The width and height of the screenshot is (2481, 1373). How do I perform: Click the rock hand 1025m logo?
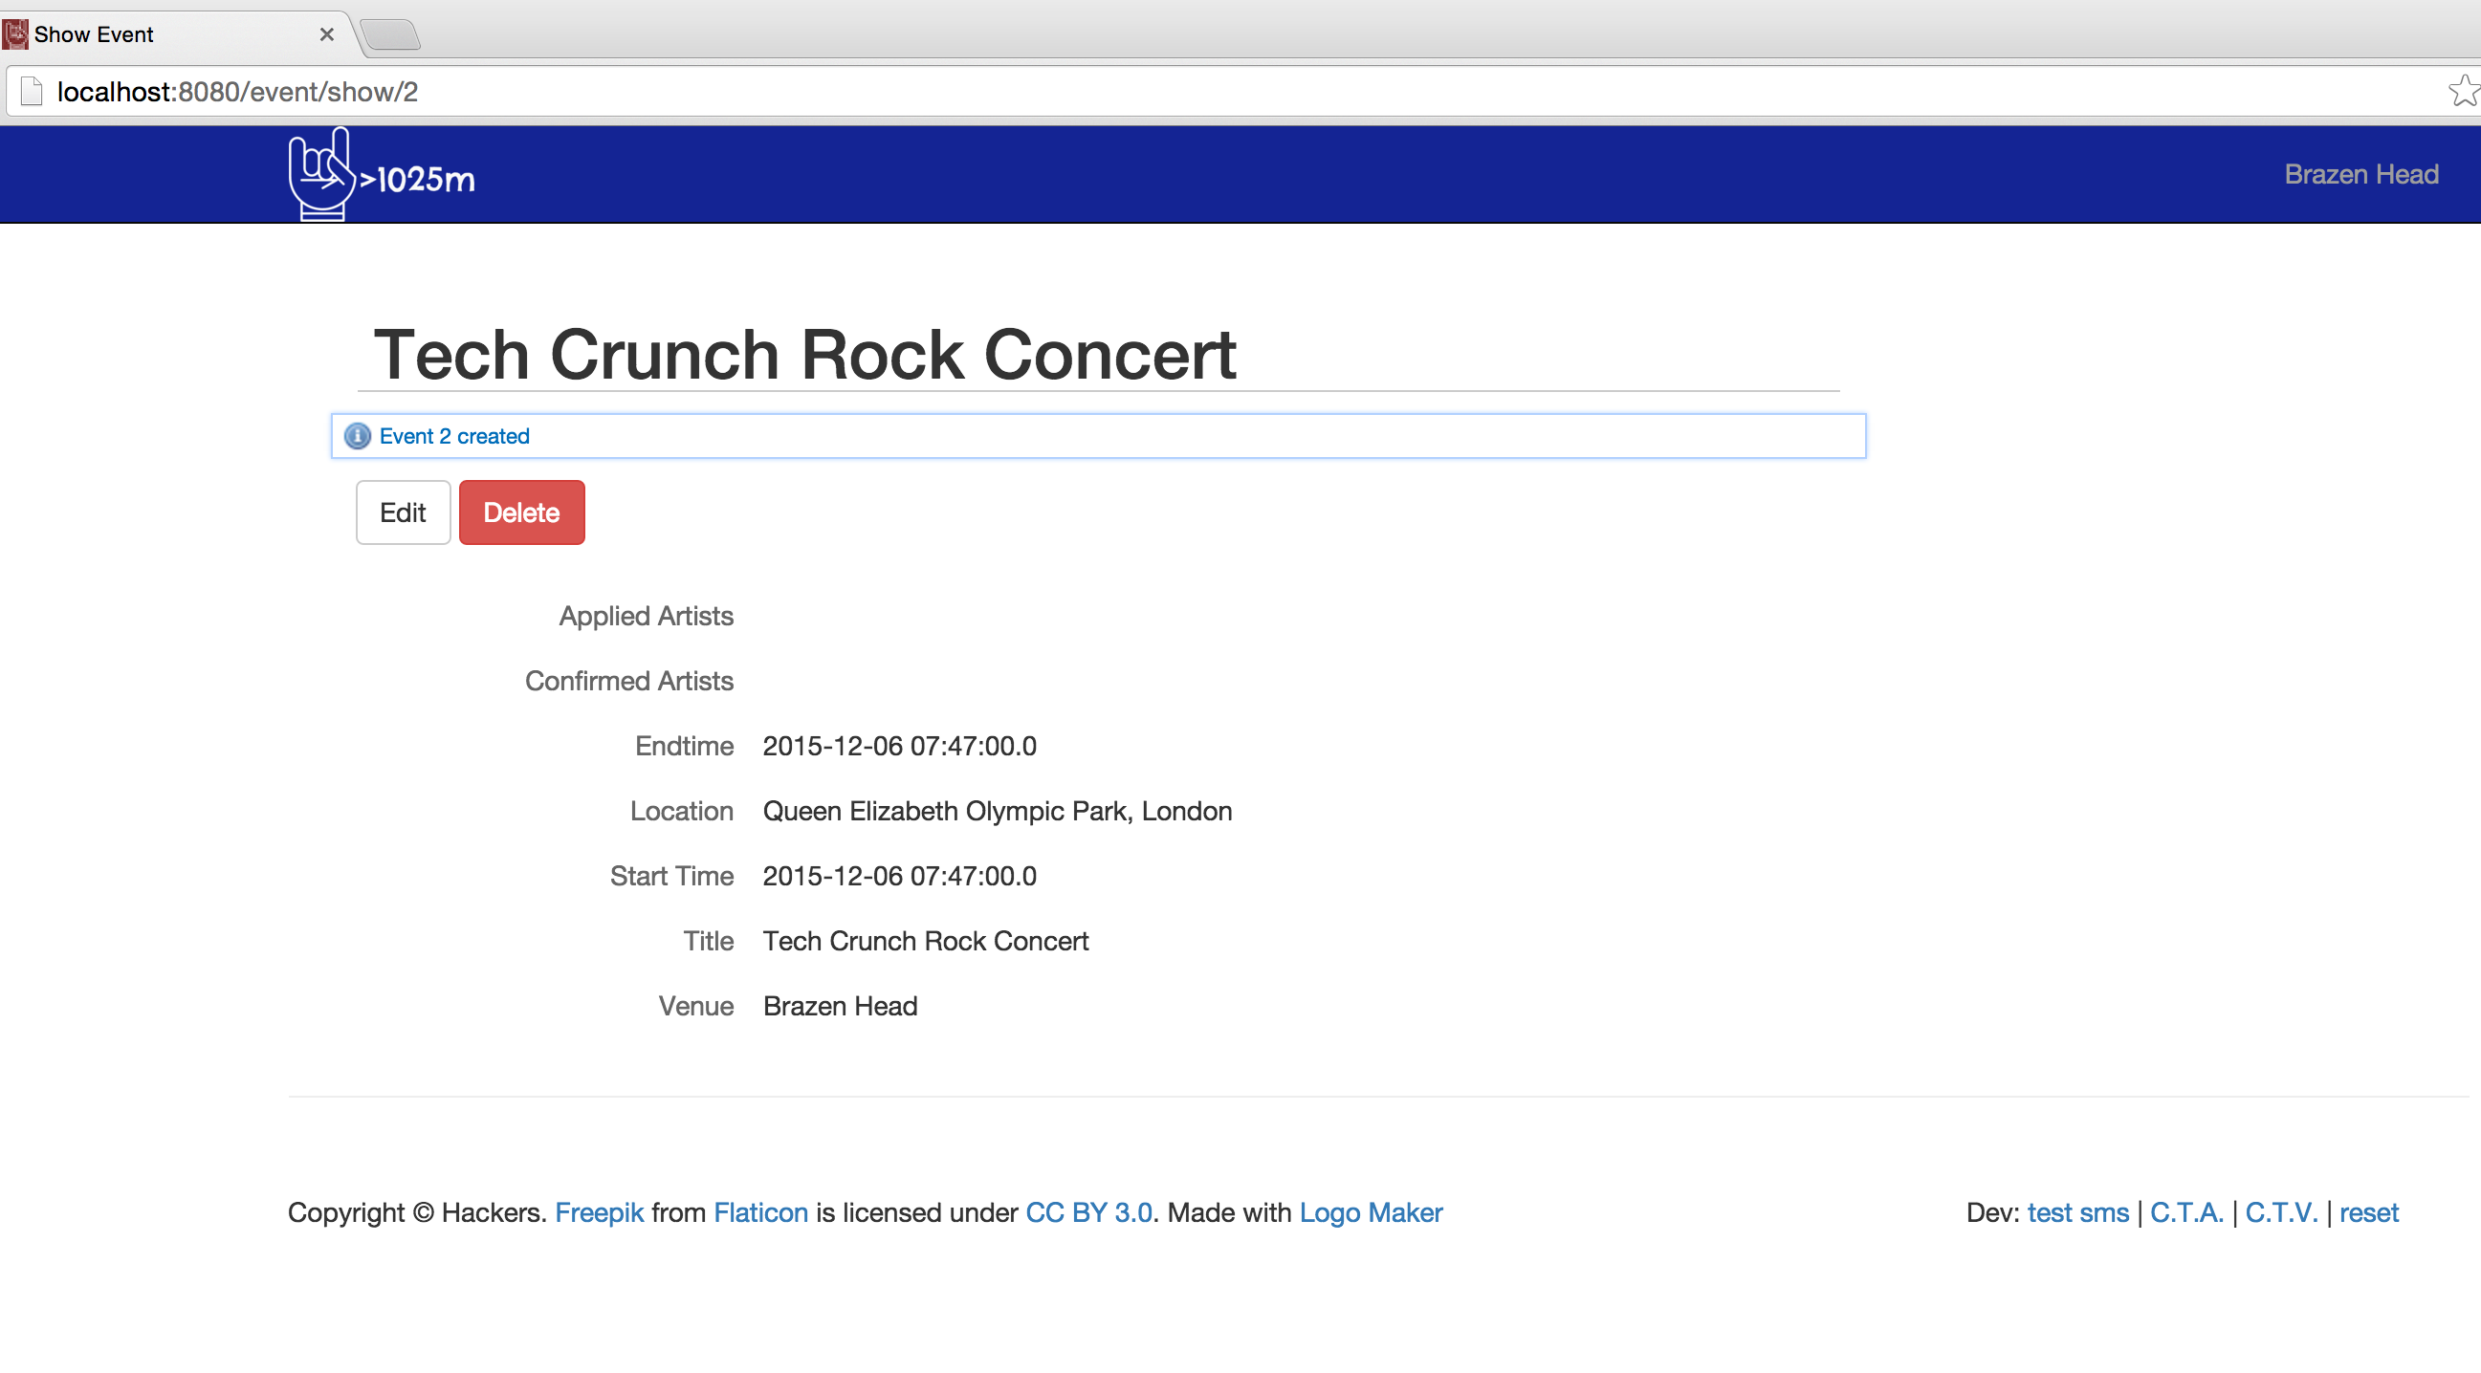383,175
